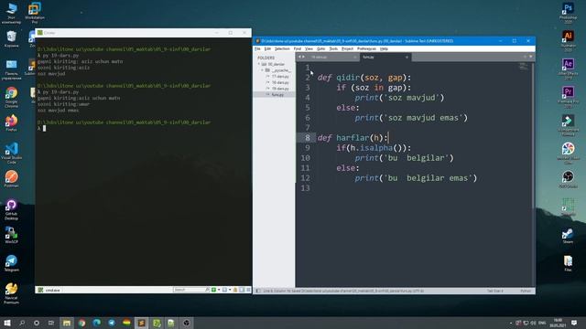586x329 pixels.
Task: Open 19-dars.py from the sidebar
Action: coord(280,89)
